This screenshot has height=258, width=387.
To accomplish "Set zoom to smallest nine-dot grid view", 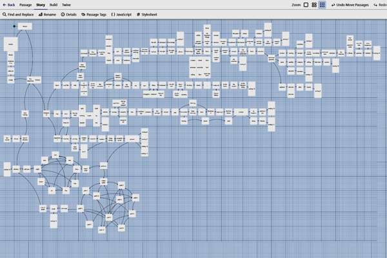I will tap(322, 5).
